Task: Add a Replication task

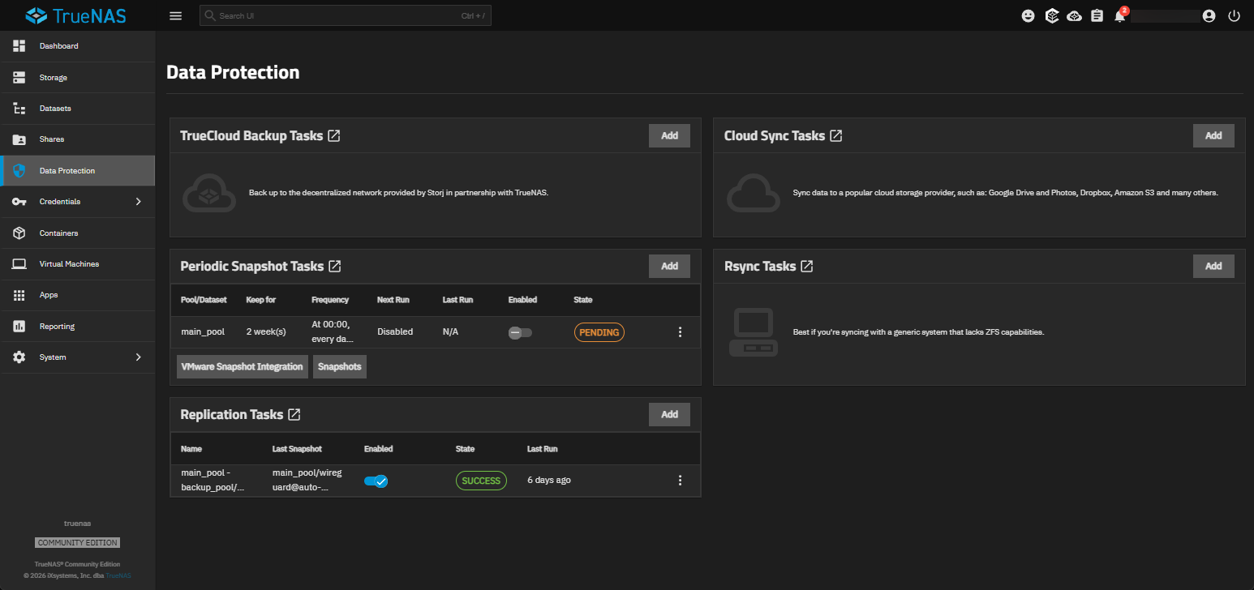Action: point(669,414)
